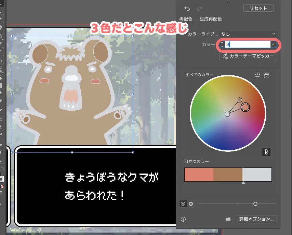Click the brightness slider handle
Image resolution: width=292 pixels, height=235 pixels.
(255, 204)
